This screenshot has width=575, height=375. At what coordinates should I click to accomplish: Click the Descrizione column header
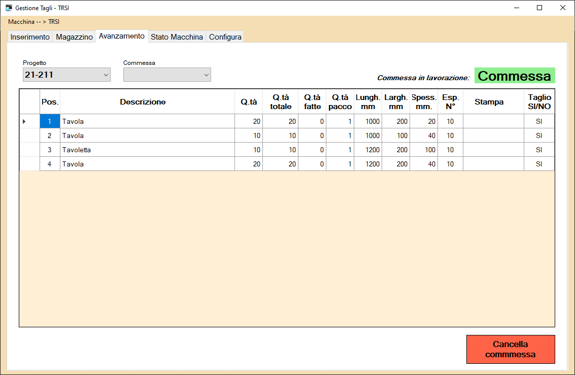coord(143,102)
